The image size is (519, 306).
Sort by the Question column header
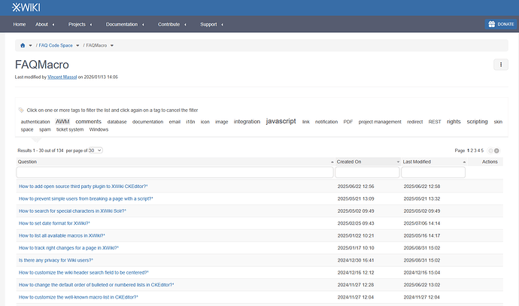point(27,162)
